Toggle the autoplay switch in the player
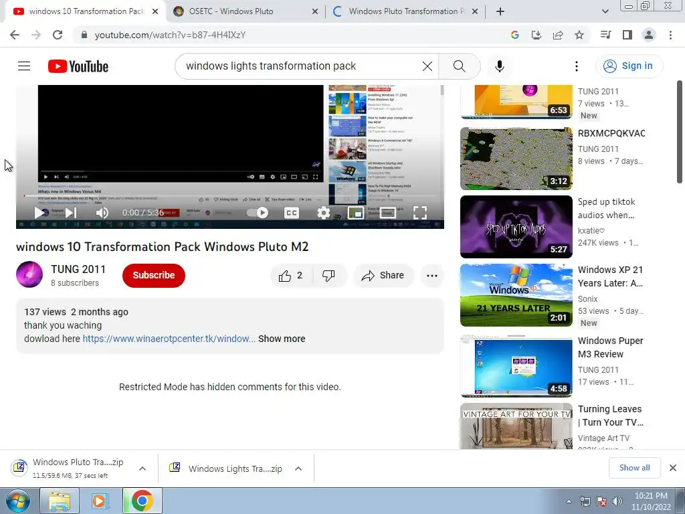This screenshot has height=514, width=685. (x=258, y=213)
